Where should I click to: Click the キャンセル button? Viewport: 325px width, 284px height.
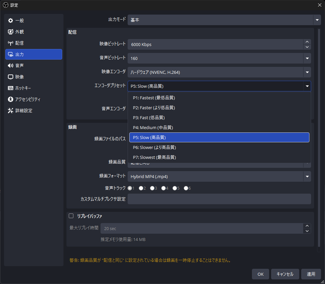pyautogui.click(x=285, y=274)
